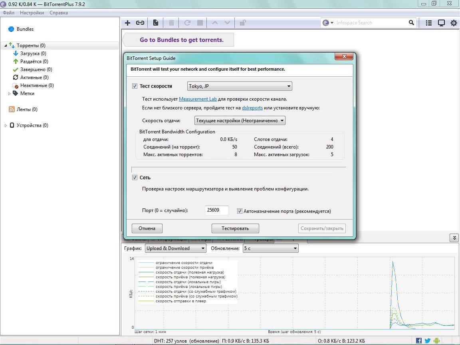
Task: Click the list view toolbar icon
Action: (428, 23)
